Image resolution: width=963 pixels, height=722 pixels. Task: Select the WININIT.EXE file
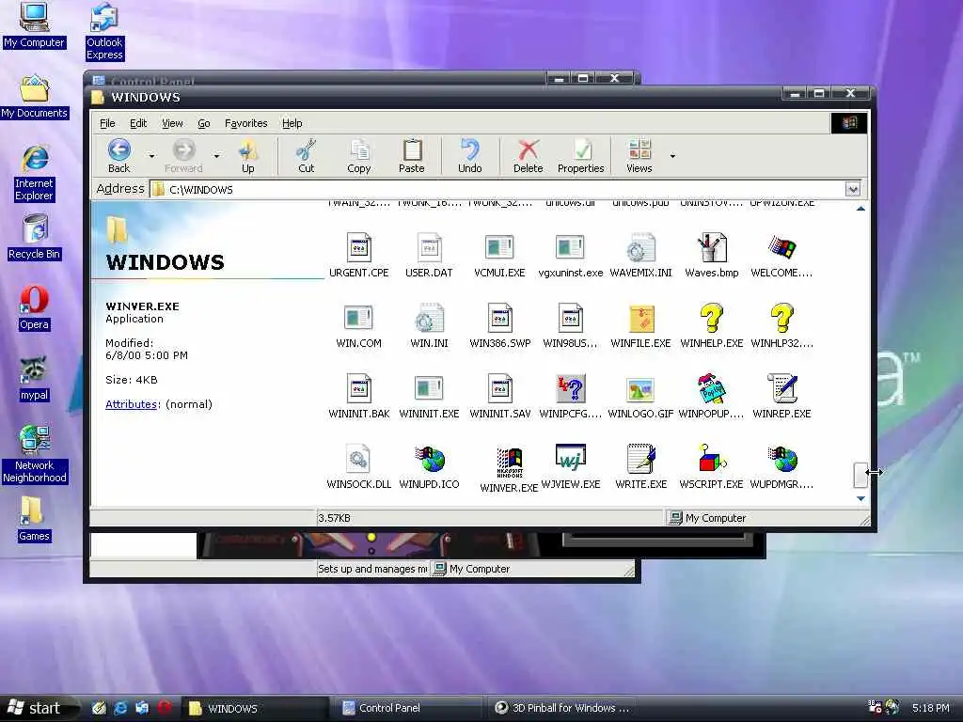429,397
